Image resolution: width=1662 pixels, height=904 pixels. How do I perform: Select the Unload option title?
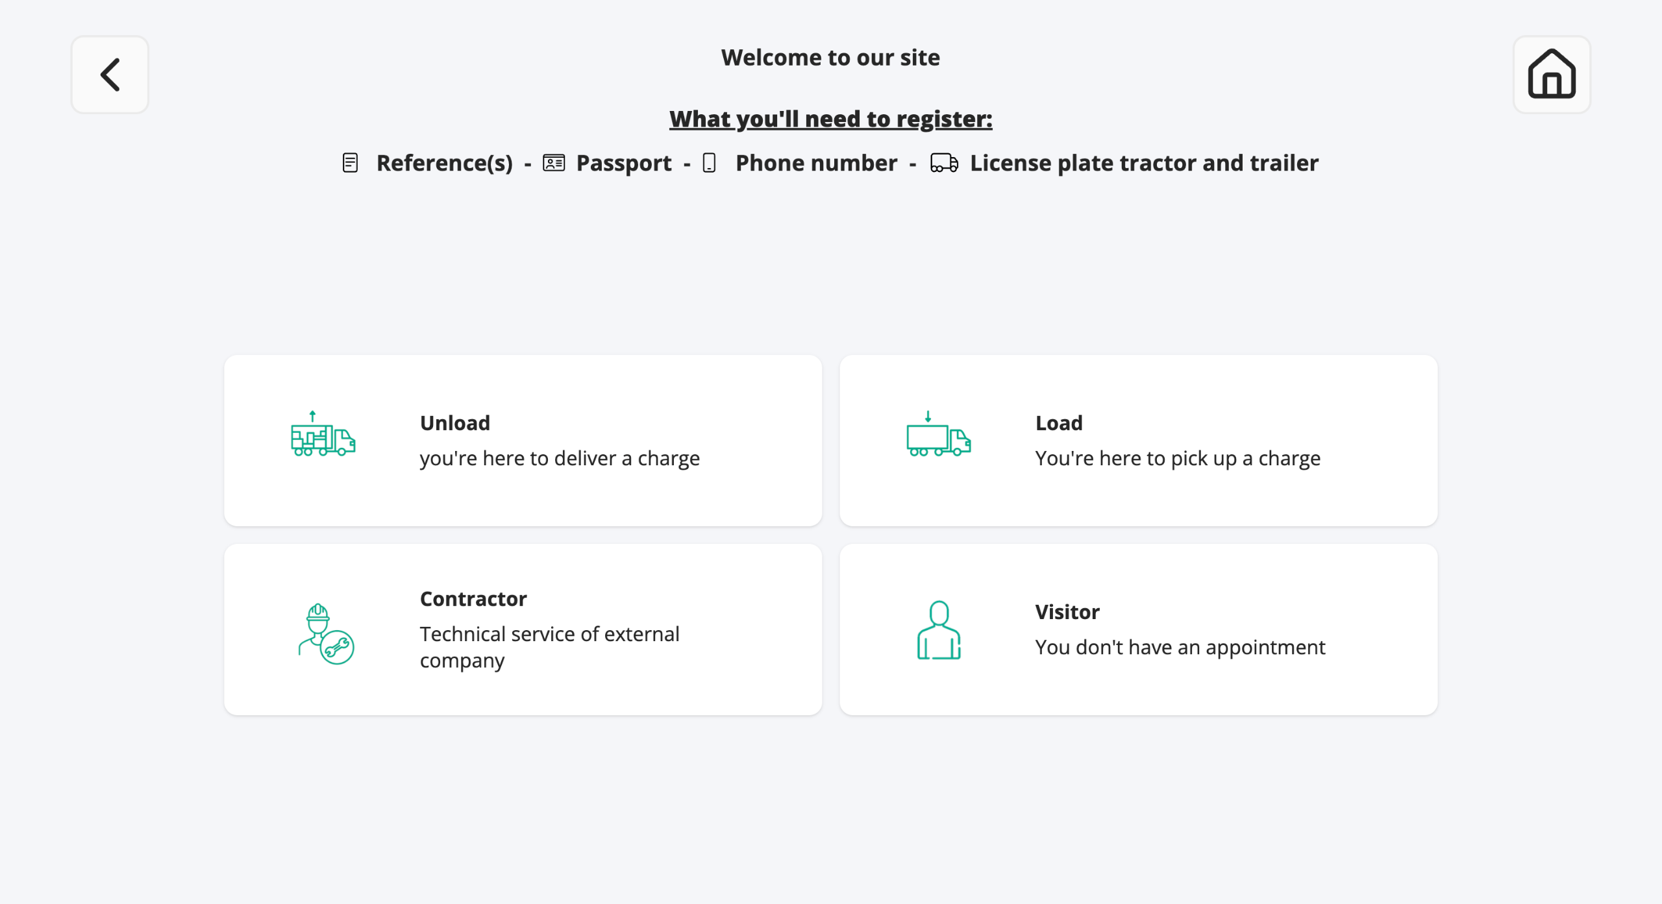455,423
